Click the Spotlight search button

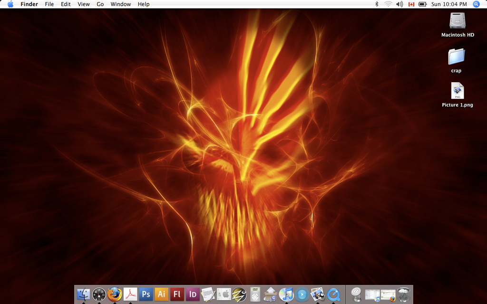pyautogui.click(x=476, y=4)
